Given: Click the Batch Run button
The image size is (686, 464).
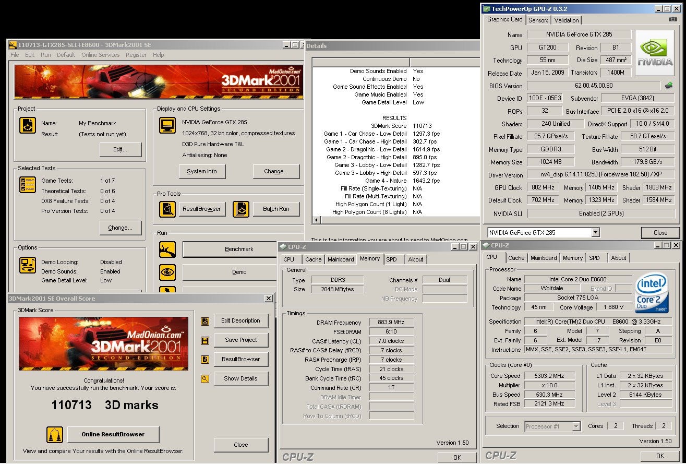Looking at the screenshot, I should pos(276,209).
